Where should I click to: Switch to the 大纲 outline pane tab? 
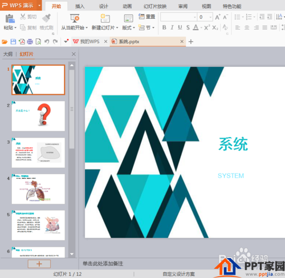click(8, 54)
